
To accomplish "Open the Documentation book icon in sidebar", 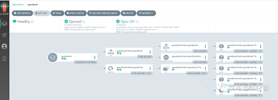I will coord(4,59).
